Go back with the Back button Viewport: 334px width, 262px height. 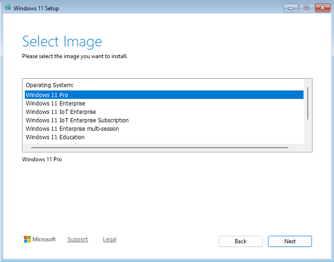point(240,241)
